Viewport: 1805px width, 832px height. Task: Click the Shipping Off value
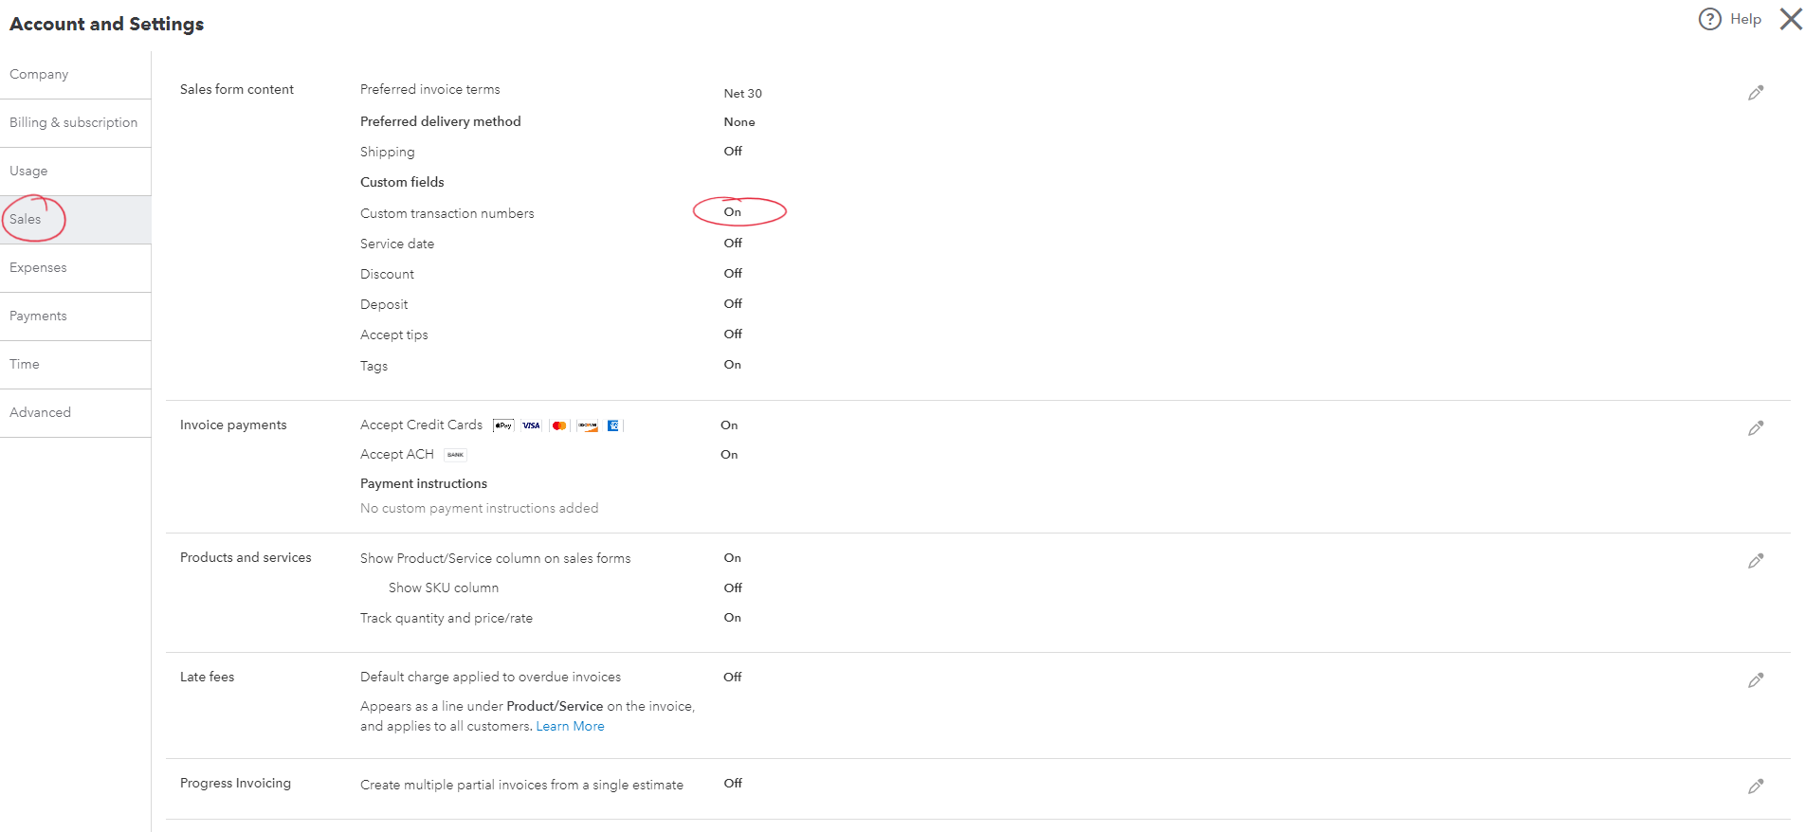point(733,152)
